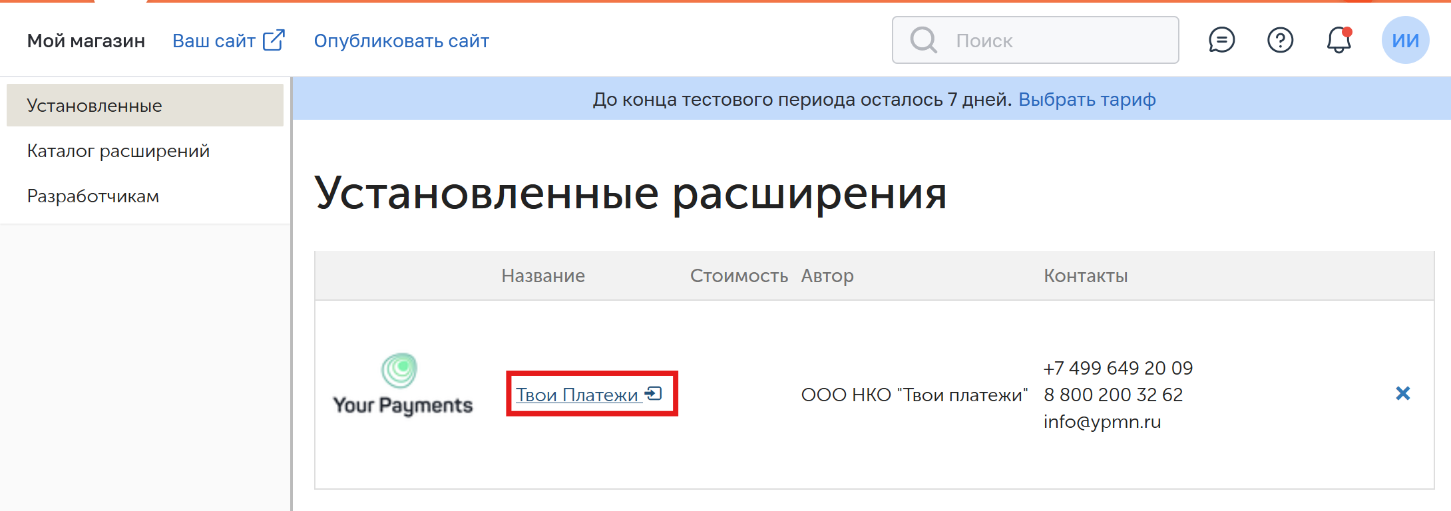Click the search magnifier icon
This screenshot has width=1451, height=511.
click(923, 40)
